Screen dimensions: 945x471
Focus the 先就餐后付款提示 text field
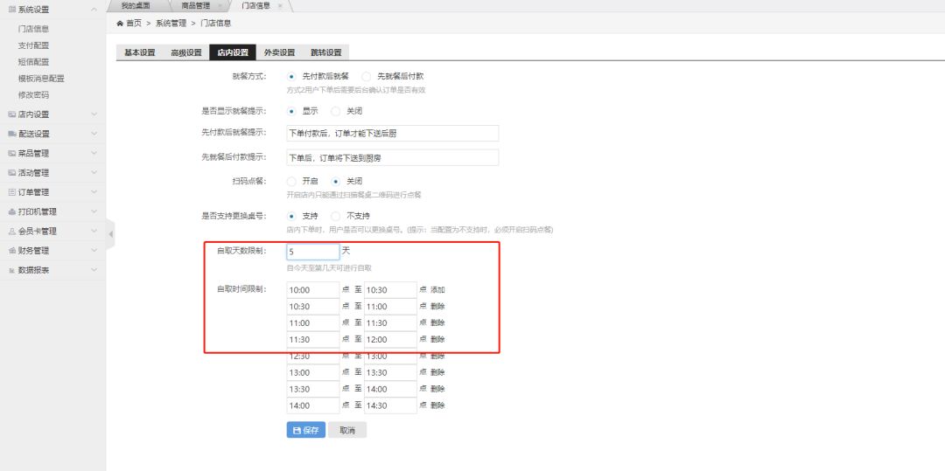(392, 157)
